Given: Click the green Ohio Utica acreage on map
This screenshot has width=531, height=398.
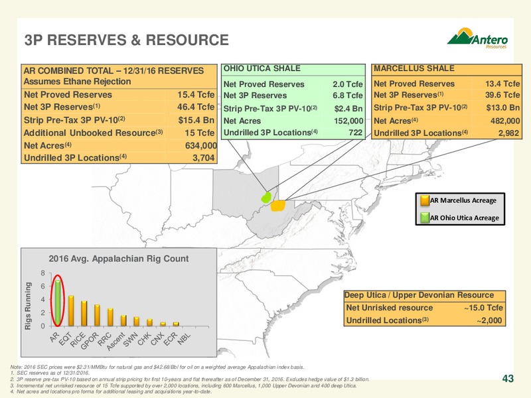Looking at the screenshot, I should pos(266,197).
